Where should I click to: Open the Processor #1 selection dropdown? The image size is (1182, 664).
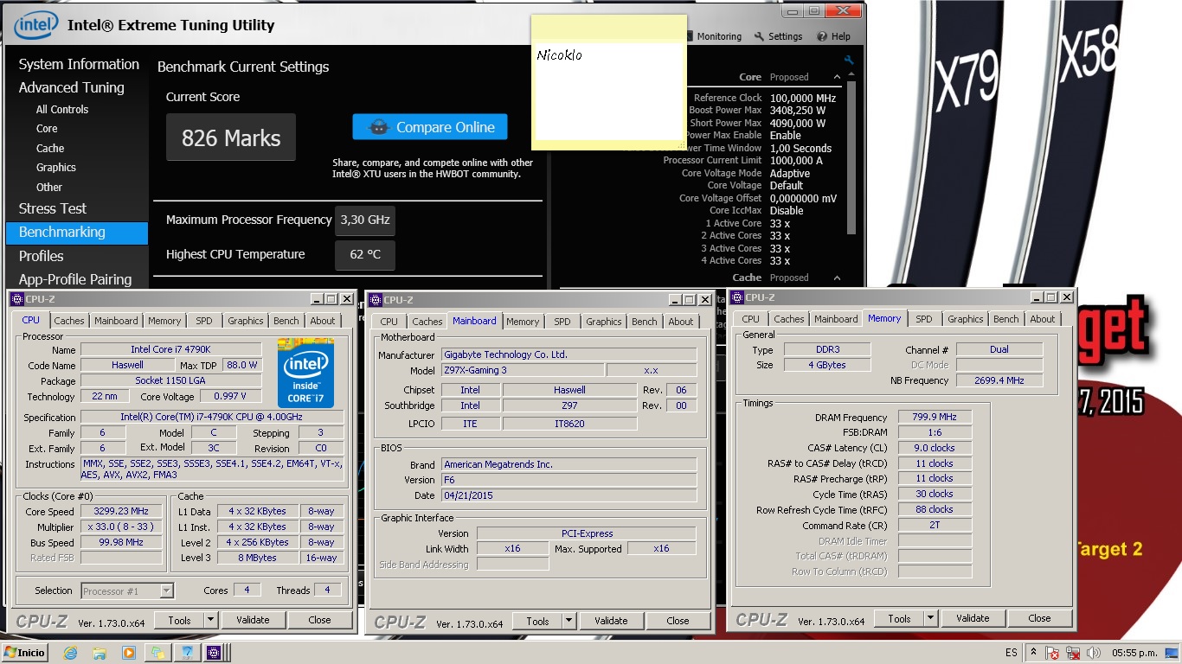(x=128, y=591)
